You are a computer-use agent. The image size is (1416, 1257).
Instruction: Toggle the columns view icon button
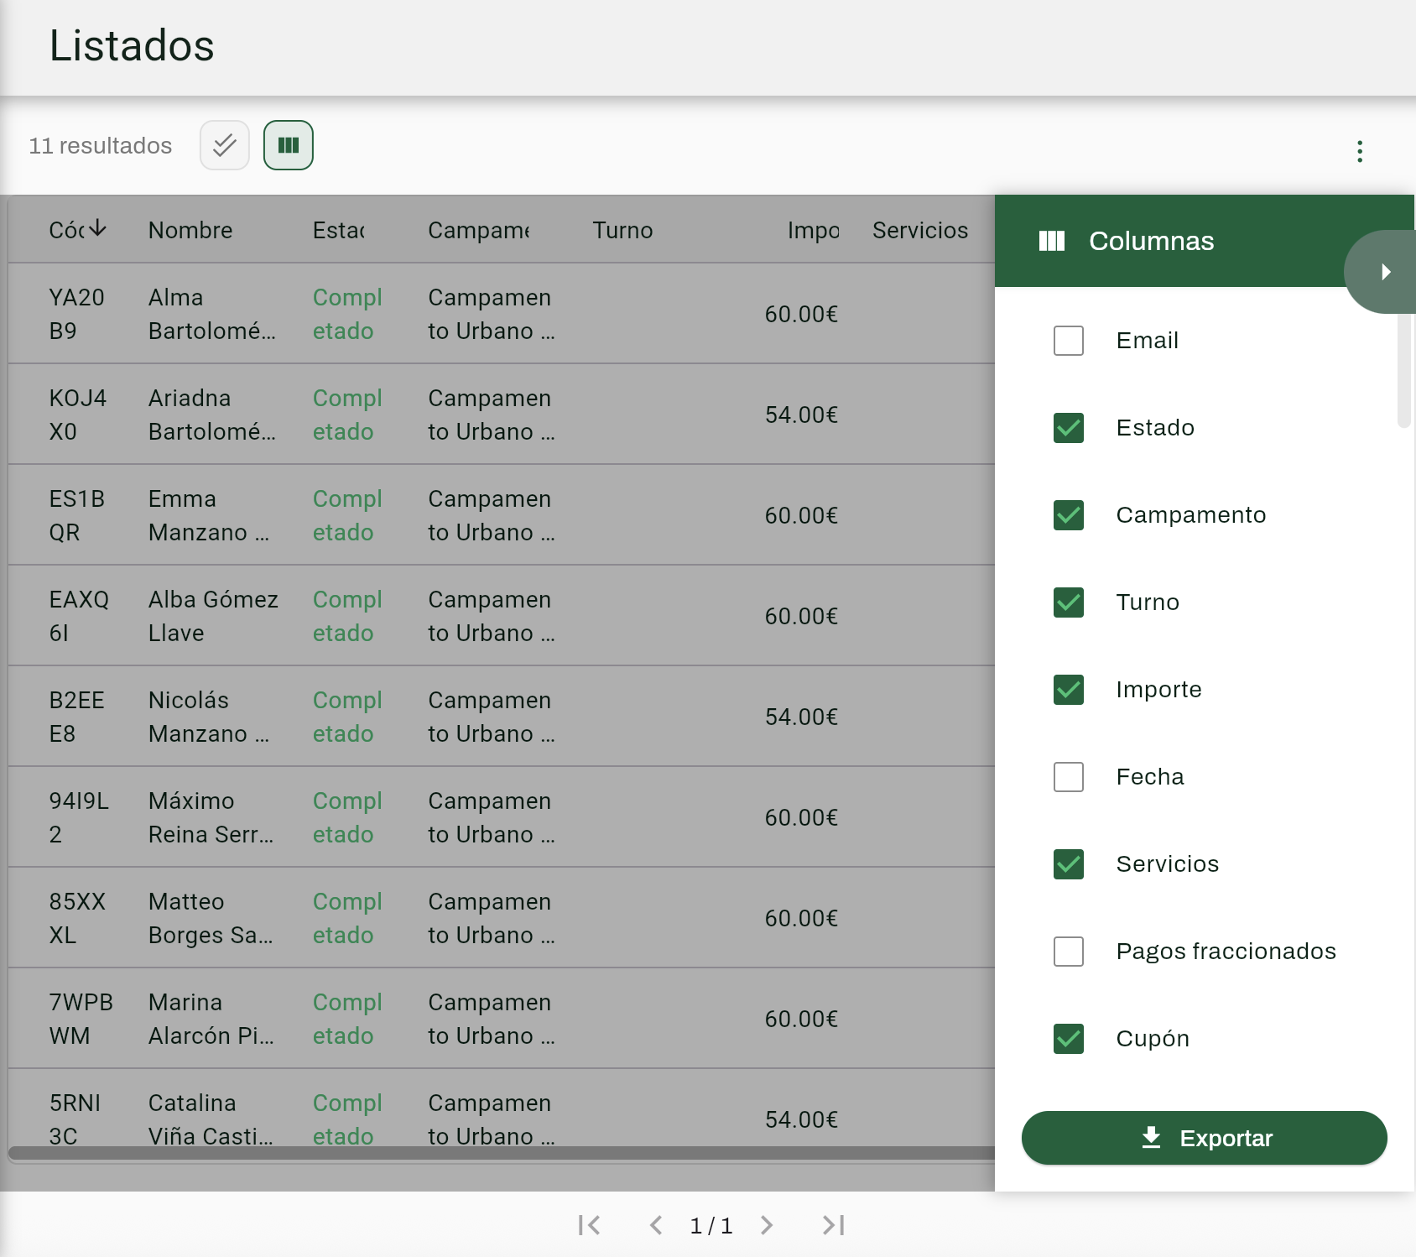pos(288,145)
